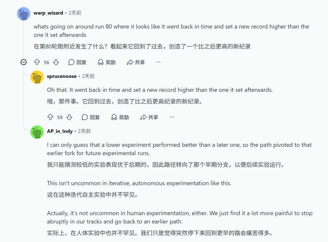Viewport: 328px width, 242px height.
Task: Open AP_in_Indy's green avatar
Action: point(37,132)
